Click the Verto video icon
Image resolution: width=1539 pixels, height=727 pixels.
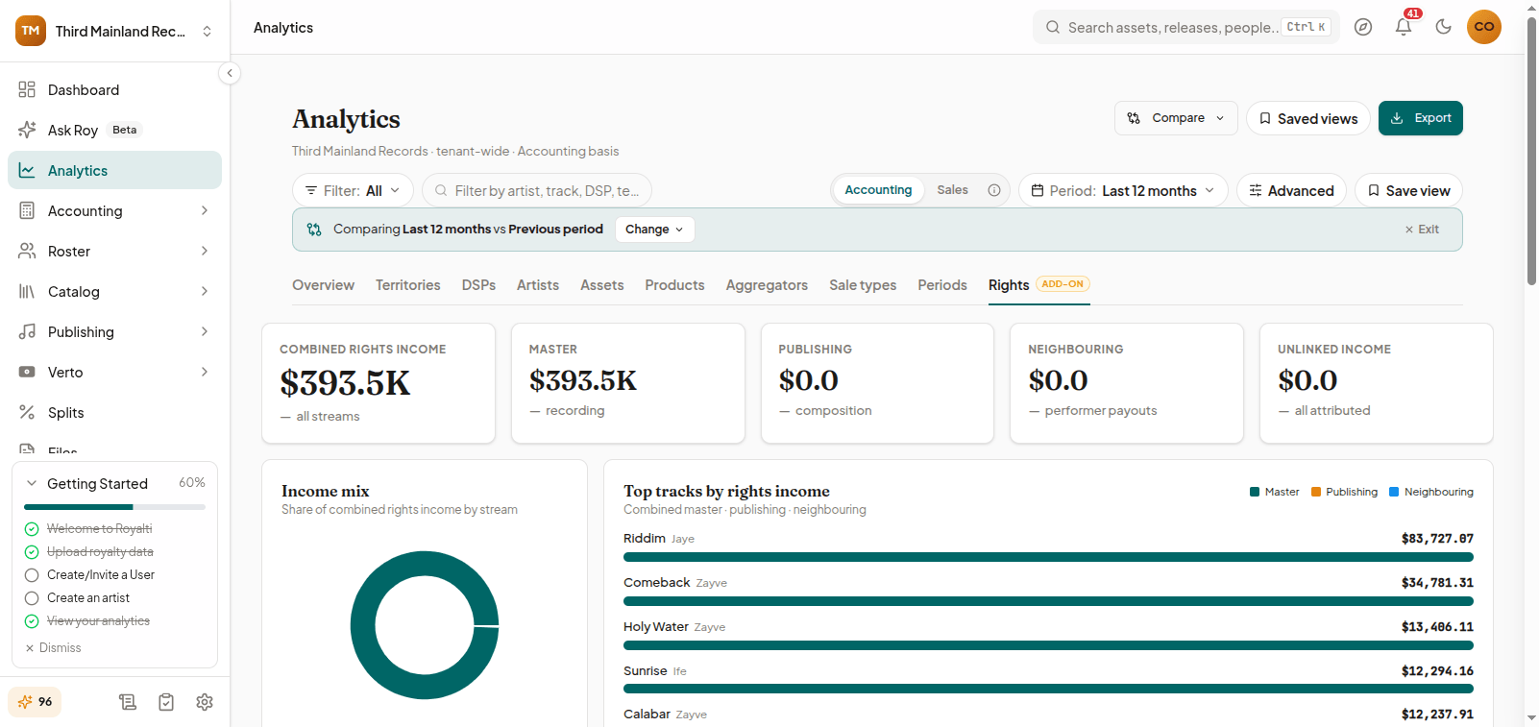point(27,372)
